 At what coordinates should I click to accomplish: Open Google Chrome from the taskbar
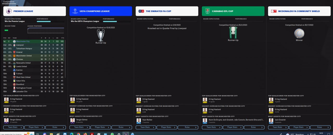tap(78, 134)
